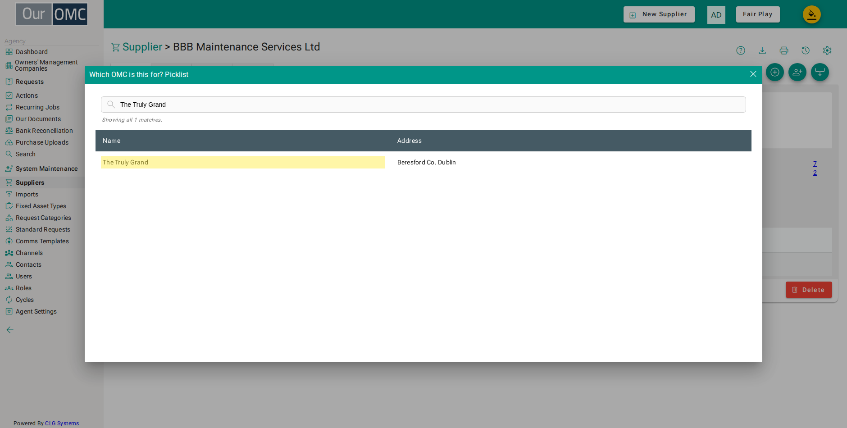Open Our Documents

(38, 119)
